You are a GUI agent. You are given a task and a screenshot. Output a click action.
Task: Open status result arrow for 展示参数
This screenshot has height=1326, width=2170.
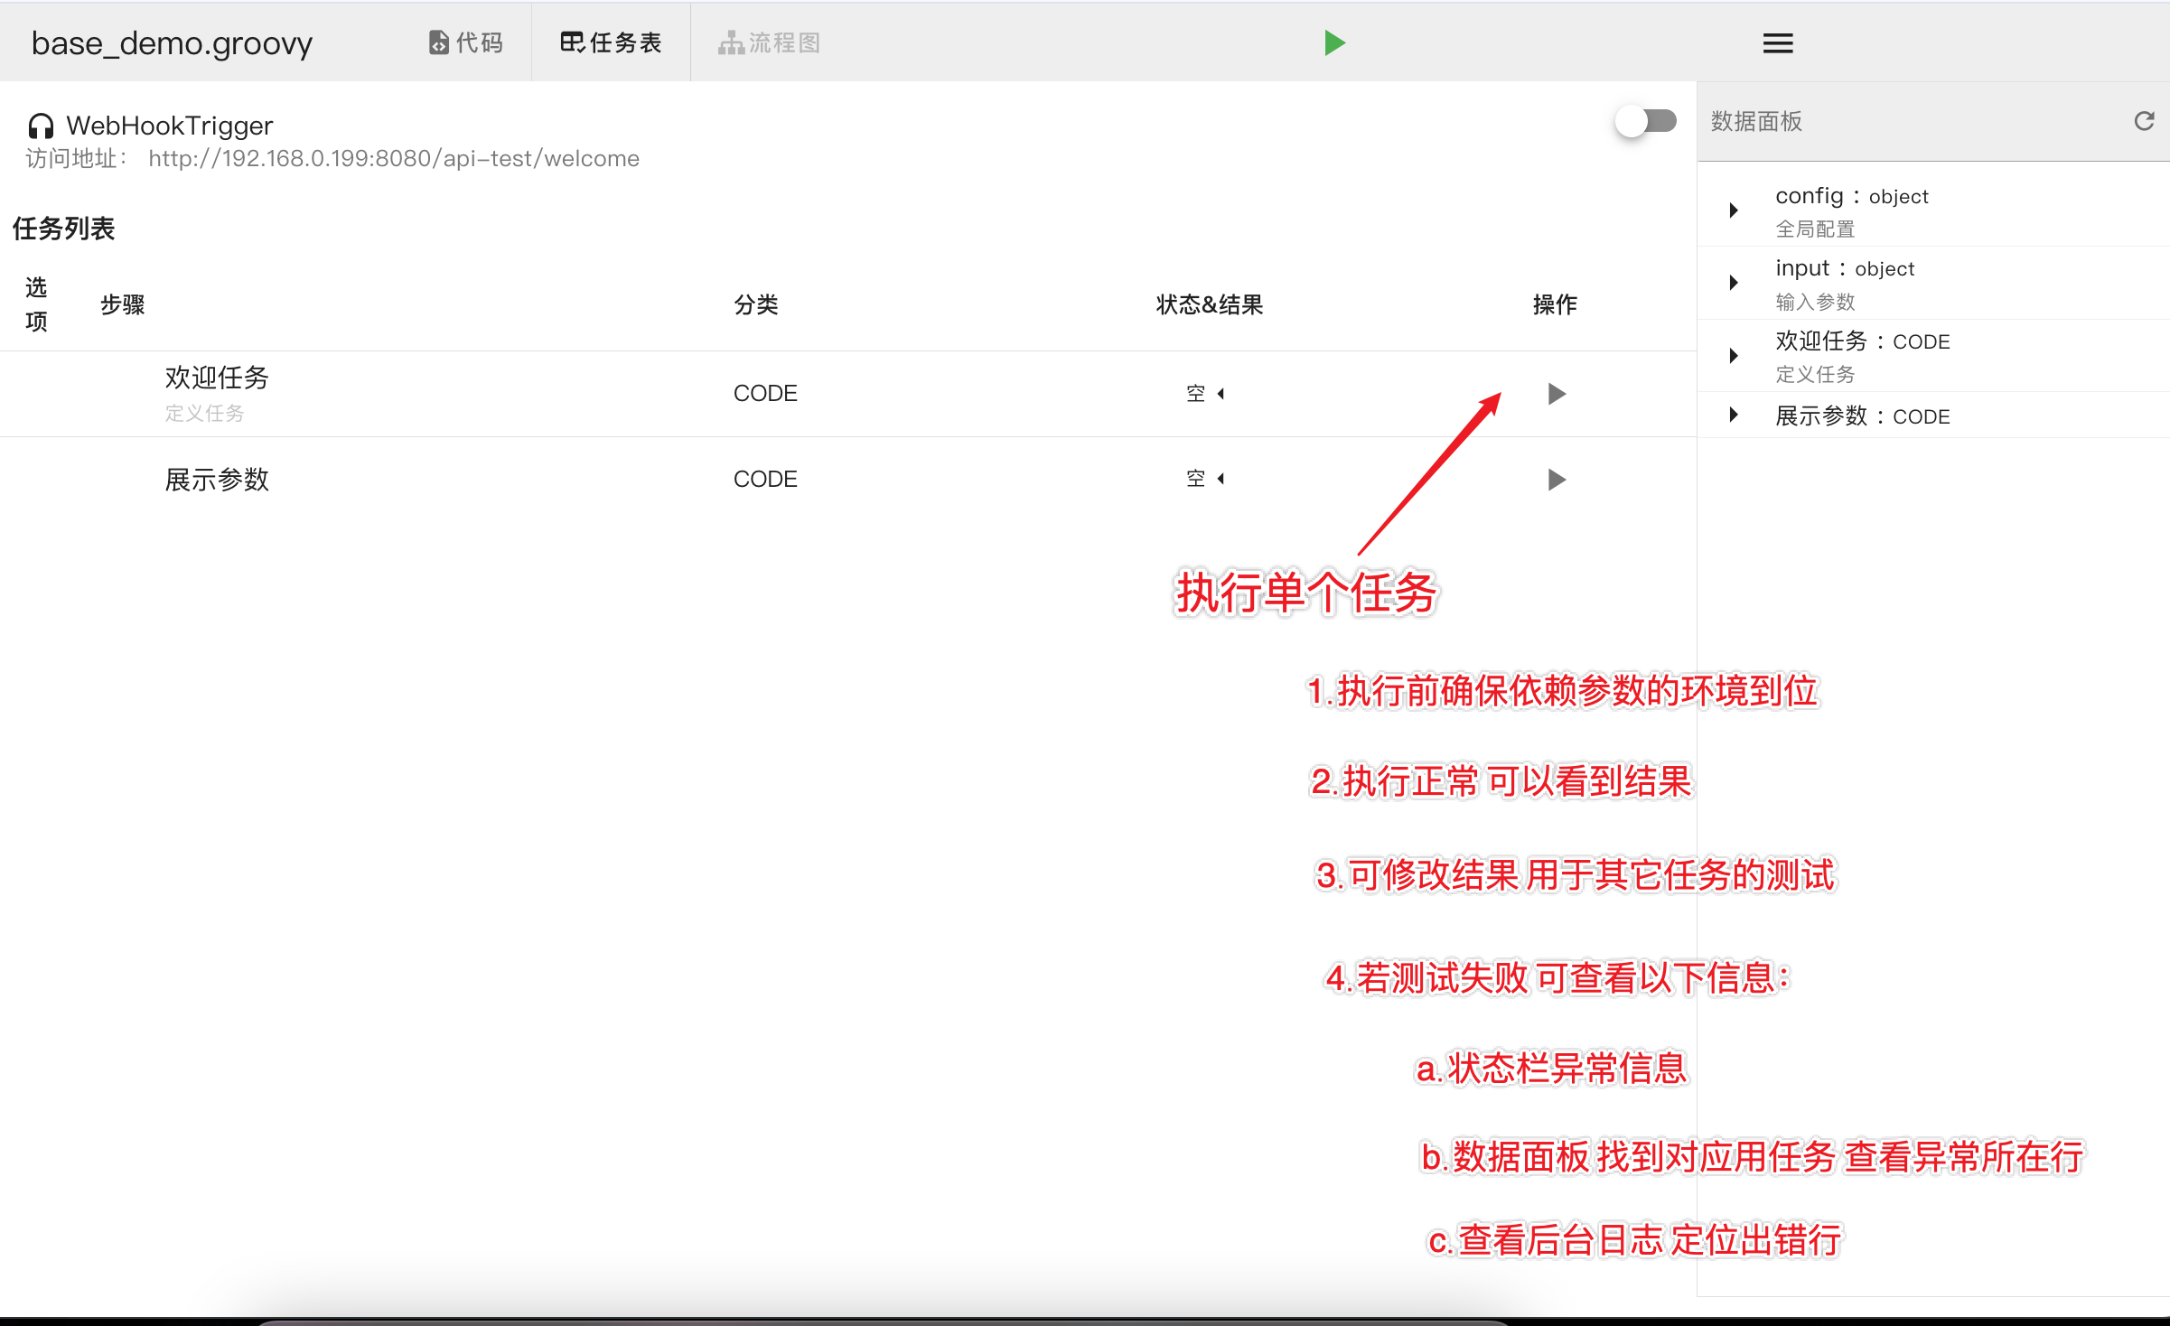tap(1221, 479)
